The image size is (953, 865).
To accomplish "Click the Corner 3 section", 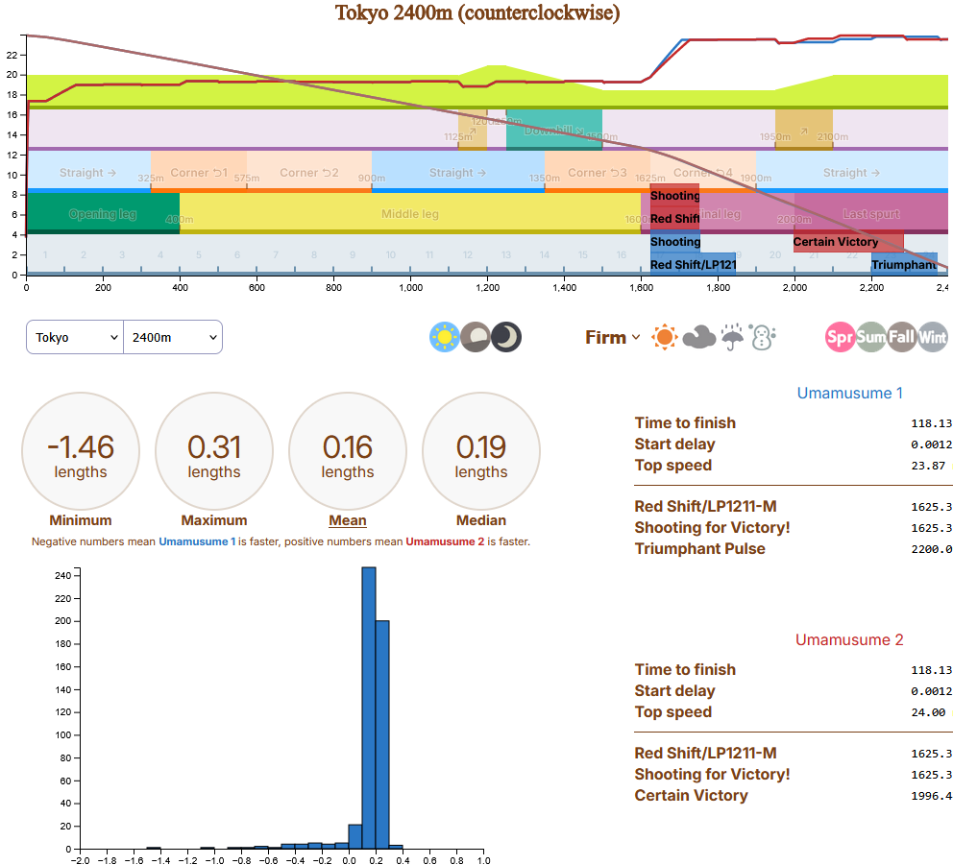I will (x=598, y=173).
